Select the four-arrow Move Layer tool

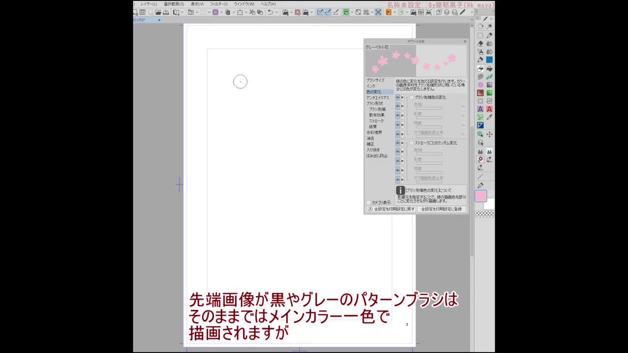[490, 134]
